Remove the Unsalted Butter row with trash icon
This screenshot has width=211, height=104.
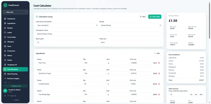point(159,84)
